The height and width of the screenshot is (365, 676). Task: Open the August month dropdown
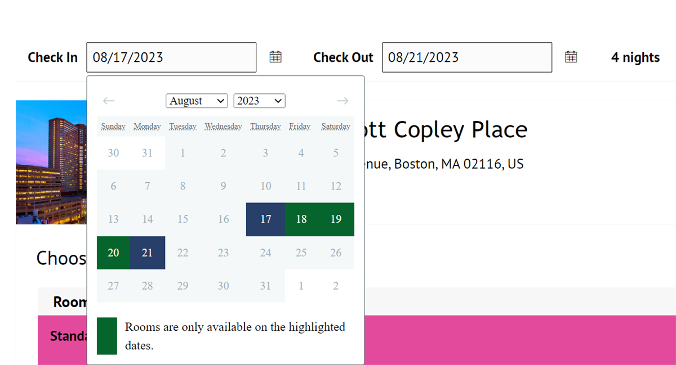pyautogui.click(x=197, y=101)
